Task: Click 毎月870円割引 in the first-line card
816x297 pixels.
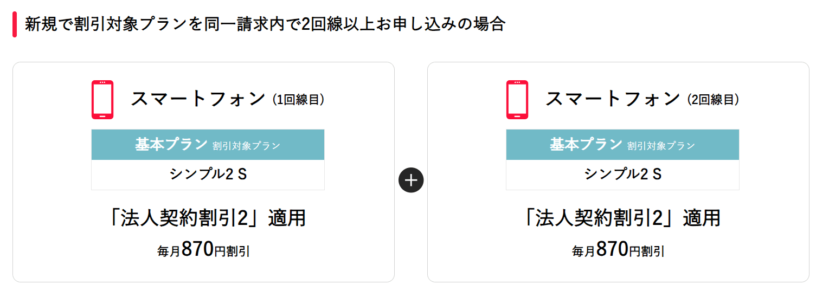Action: (x=203, y=250)
